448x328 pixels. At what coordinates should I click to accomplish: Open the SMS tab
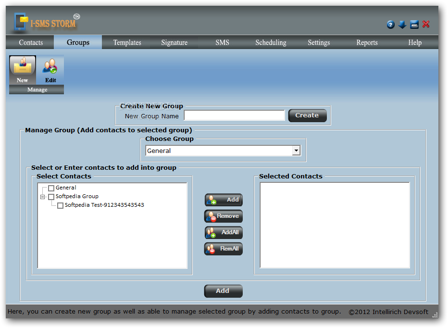pyautogui.click(x=222, y=42)
